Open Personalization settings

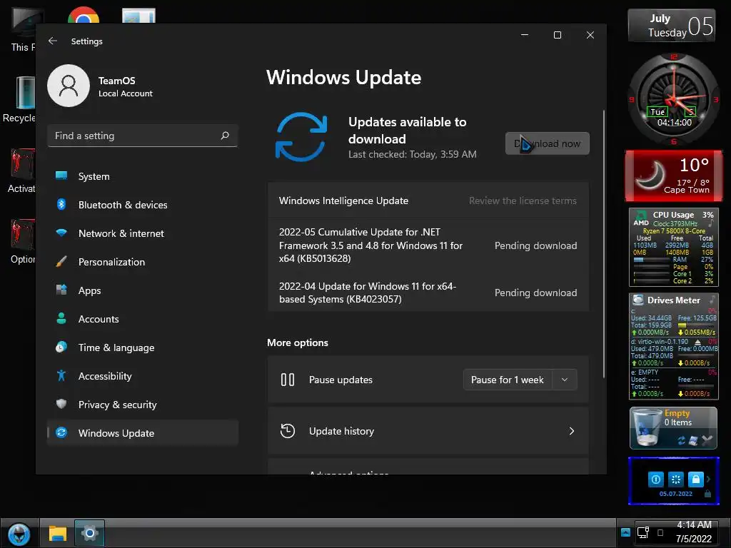143,262
